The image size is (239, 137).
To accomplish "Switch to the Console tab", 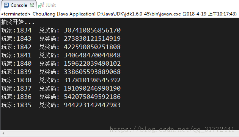I will (19, 5).
